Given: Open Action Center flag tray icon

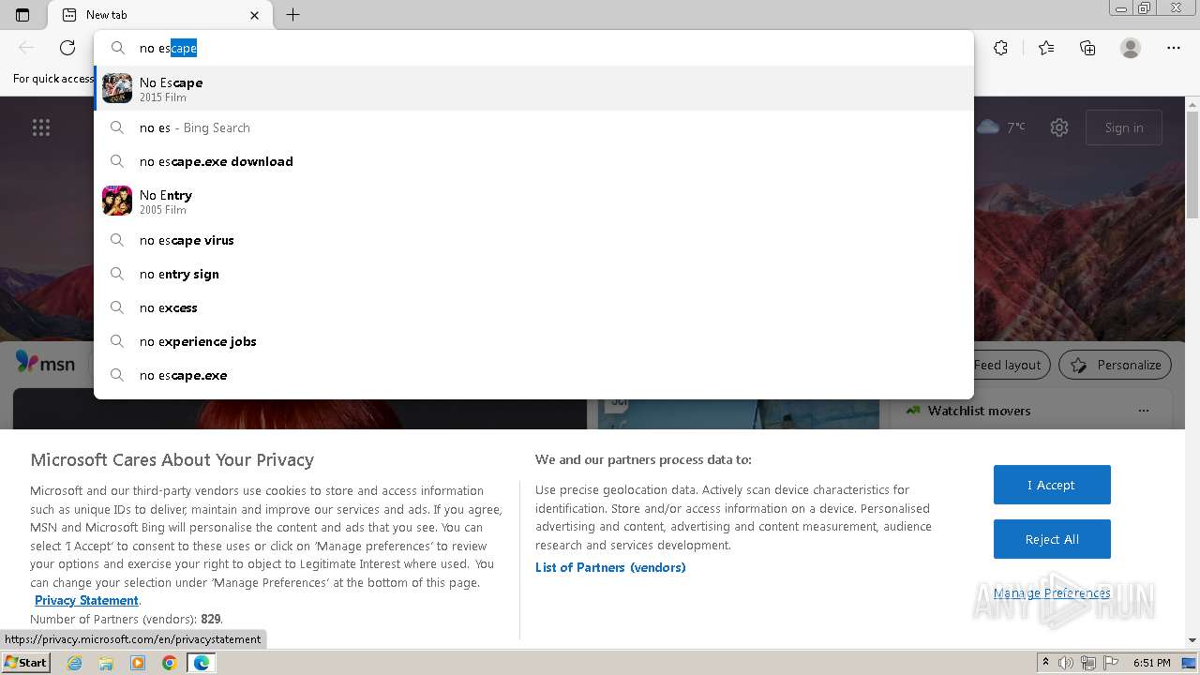Looking at the screenshot, I should (x=1110, y=663).
